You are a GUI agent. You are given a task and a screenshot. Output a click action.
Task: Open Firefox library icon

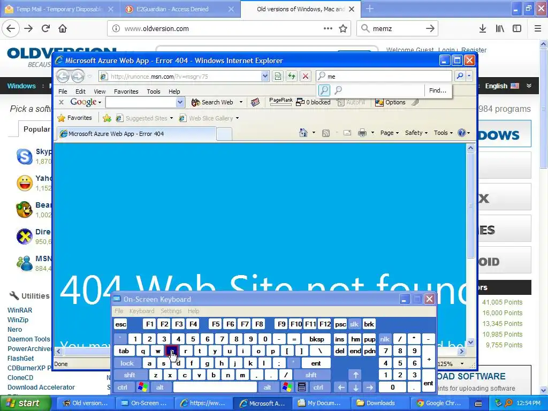[x=500, y=29]
